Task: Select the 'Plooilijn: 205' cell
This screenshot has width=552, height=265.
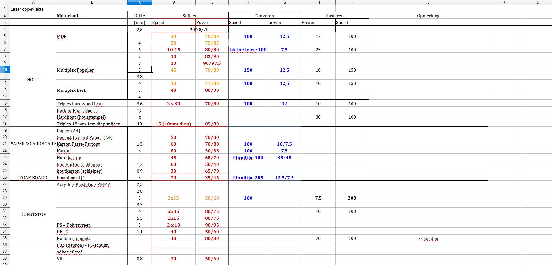Action: [248, 178]
